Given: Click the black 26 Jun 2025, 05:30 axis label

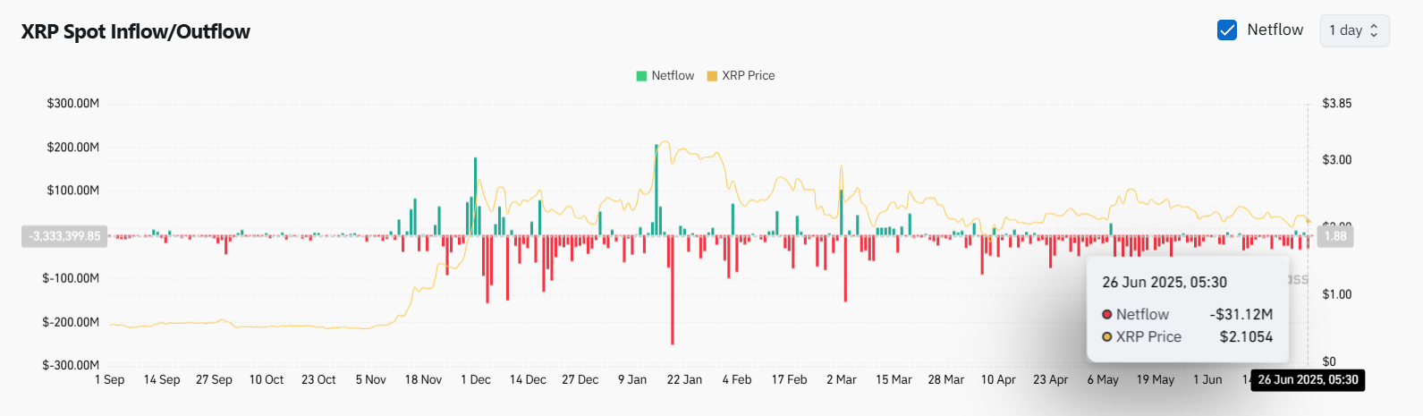Looking at the screenshot, I should [1308, 380].
